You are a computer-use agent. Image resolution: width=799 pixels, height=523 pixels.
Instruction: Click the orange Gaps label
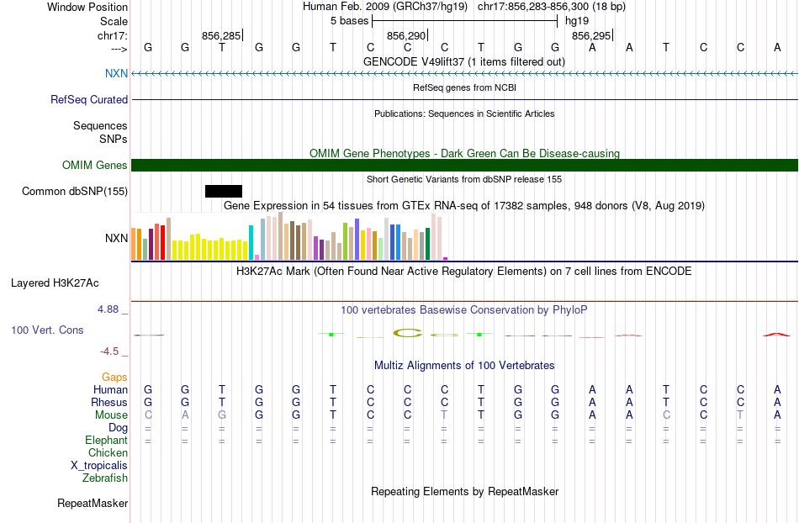pos(114,377)
